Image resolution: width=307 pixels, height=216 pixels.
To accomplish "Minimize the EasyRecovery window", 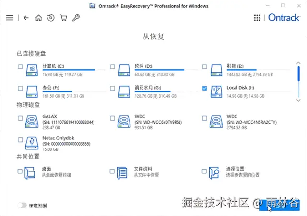I will [x=268, y=6].
